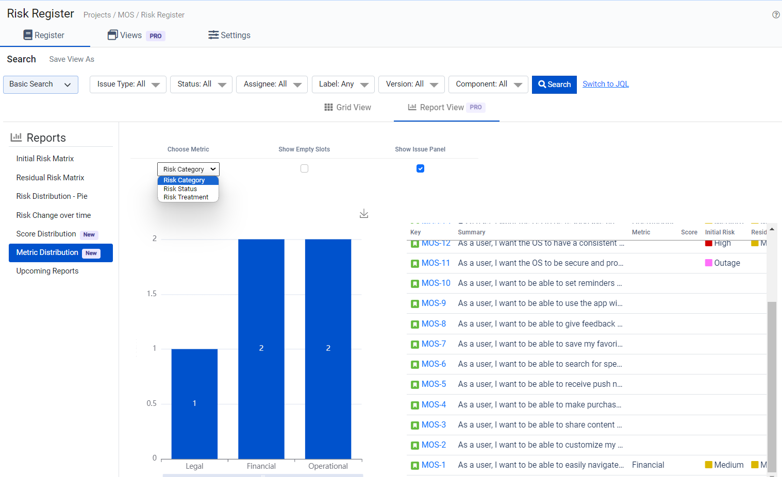The image size is (782, 477).
Task: Uncheck the Show Issue Panel checkbox
Action: pyautogui.click(x=420, y=168)
